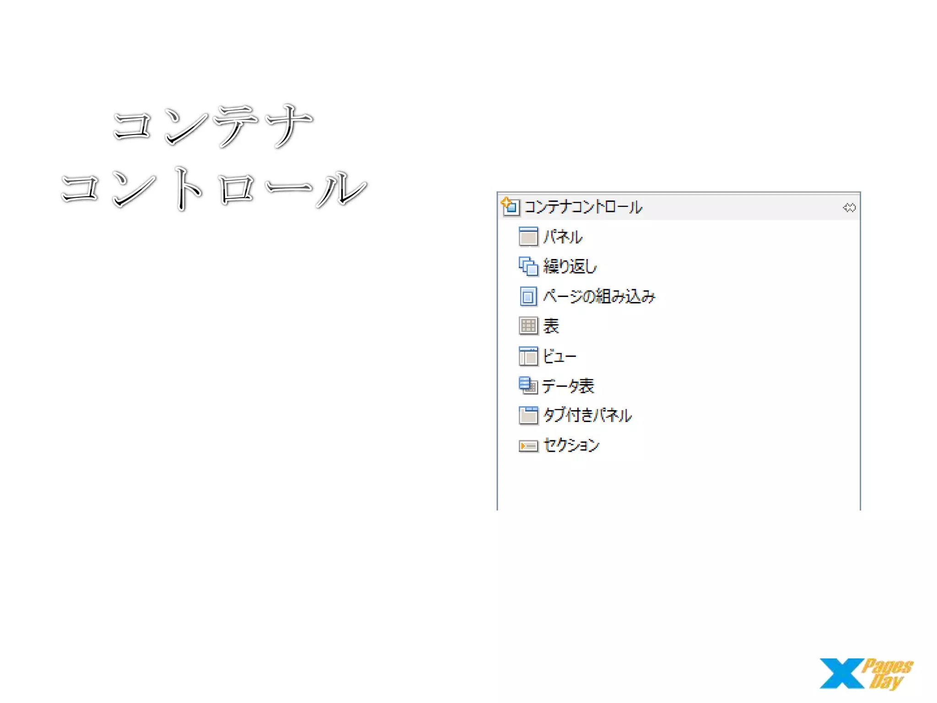Collapse the container controls palette via pin arrow
937x703 pixels.
pos(849,208)
